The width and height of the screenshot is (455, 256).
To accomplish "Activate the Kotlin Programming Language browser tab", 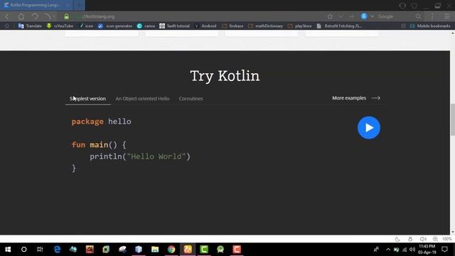I will click(x=36, y=5).
